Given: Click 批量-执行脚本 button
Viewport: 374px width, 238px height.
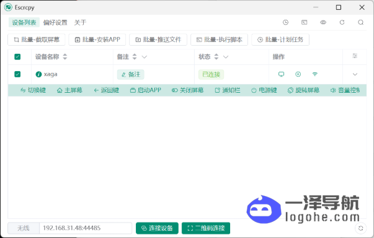Looking at the screenshot, I should coord(219,40).
